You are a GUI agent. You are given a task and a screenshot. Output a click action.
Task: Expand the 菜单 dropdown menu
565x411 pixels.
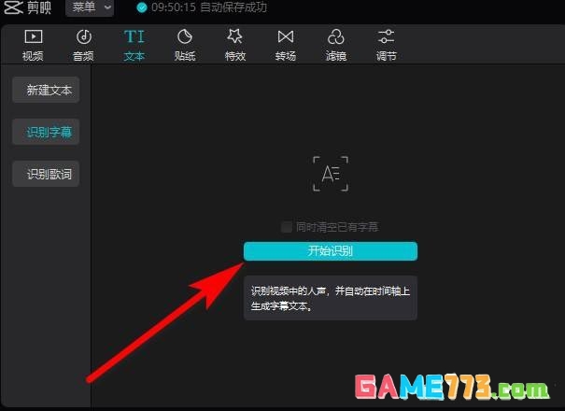tap(90, 7)
